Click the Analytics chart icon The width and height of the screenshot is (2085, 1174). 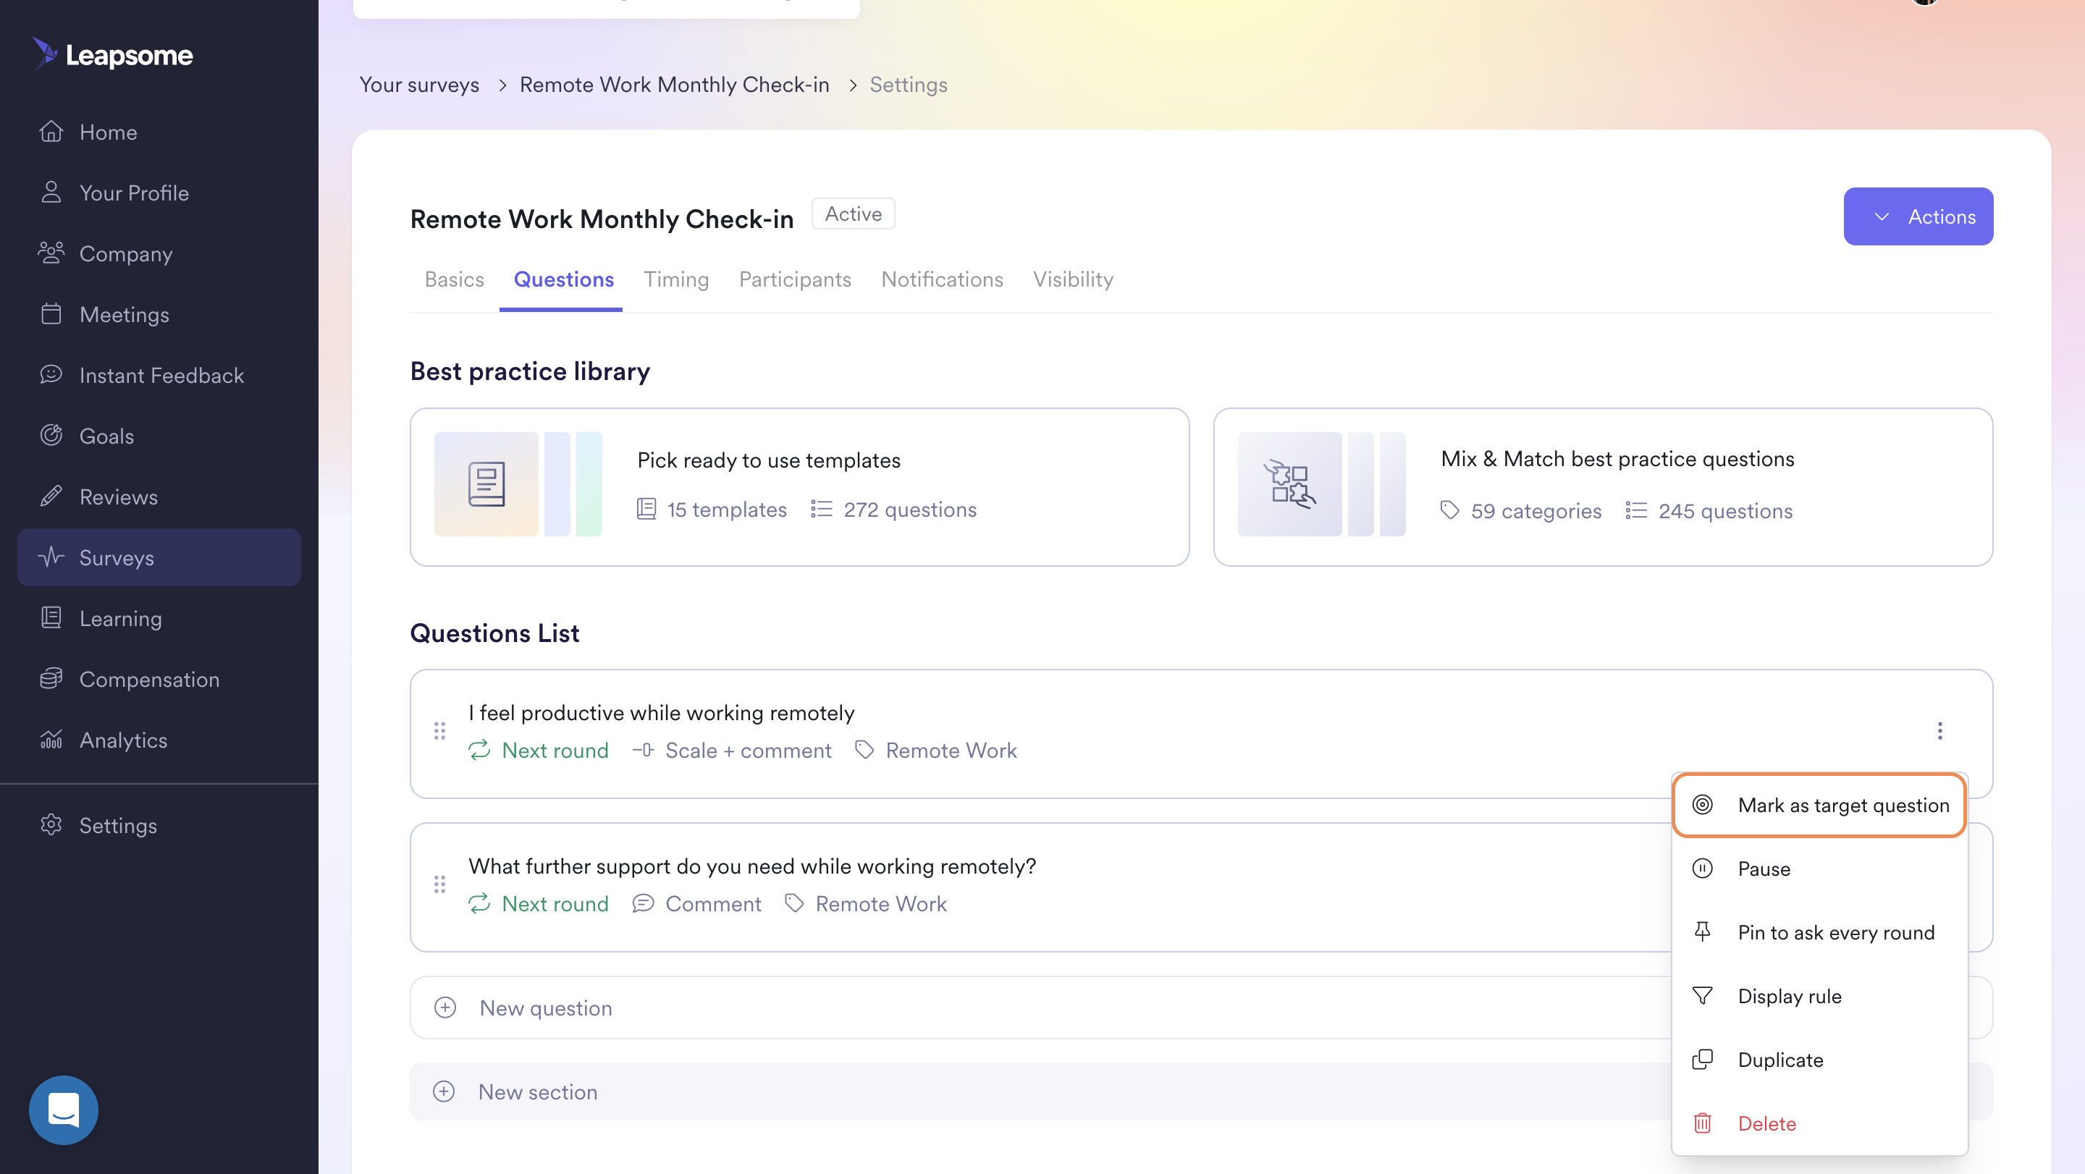click(x=51, y=739)
